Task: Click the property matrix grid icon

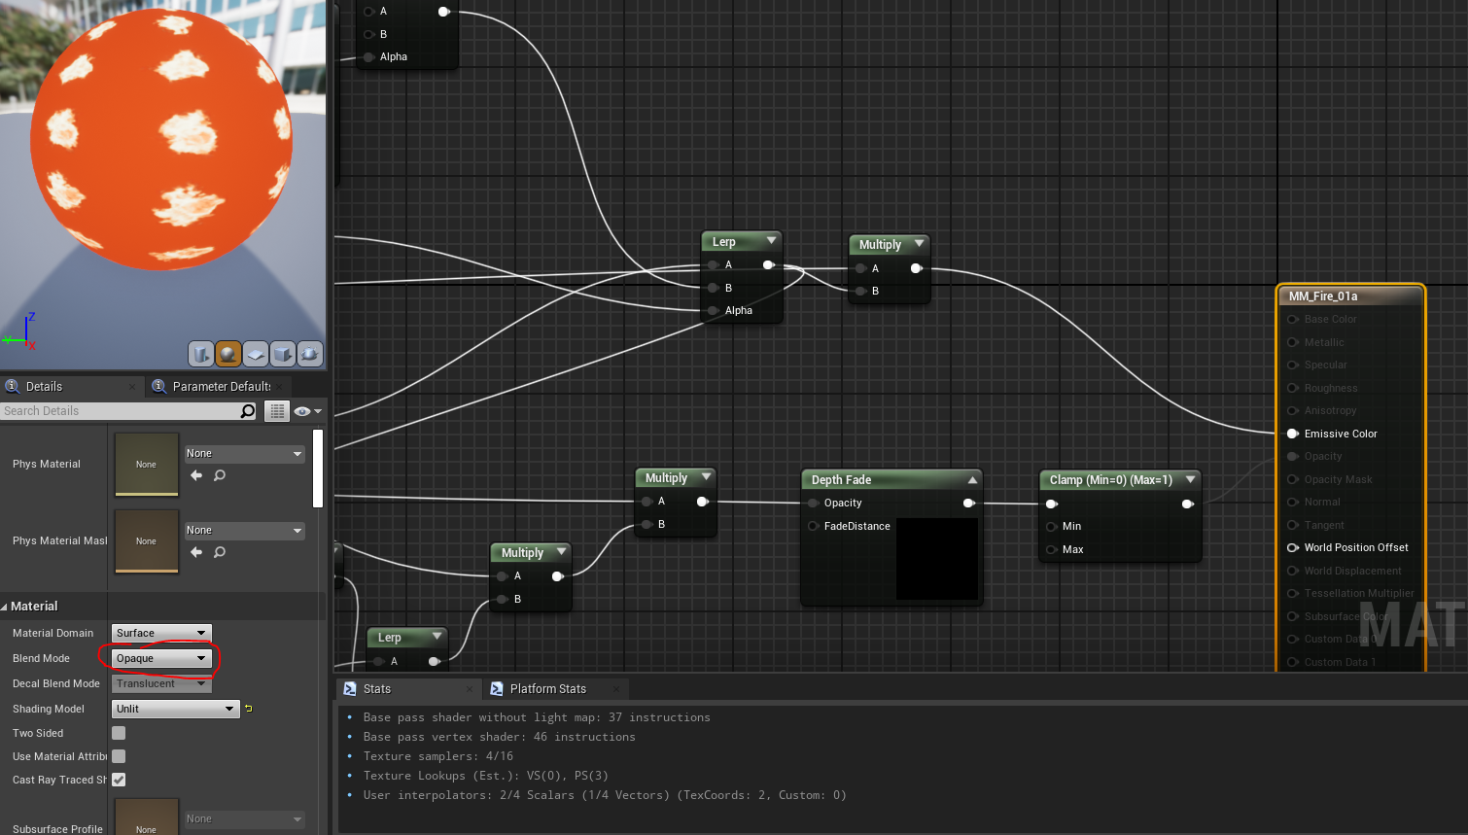Action: [x=276, y=410]
